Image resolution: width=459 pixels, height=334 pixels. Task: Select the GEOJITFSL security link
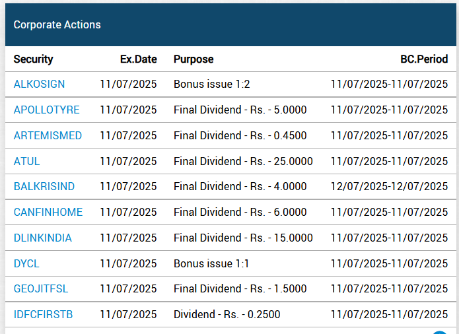41,289
